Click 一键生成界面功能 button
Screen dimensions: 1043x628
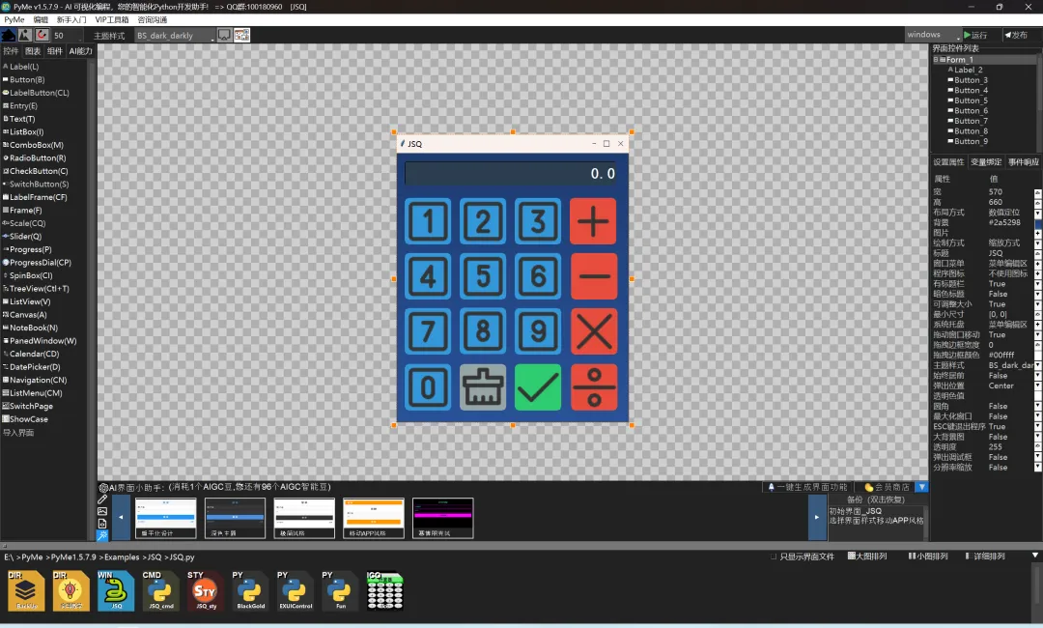pos(807,487)
